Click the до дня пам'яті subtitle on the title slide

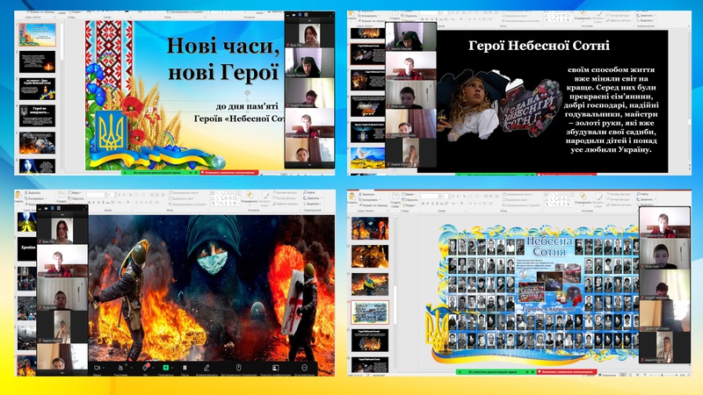[247, 106]
